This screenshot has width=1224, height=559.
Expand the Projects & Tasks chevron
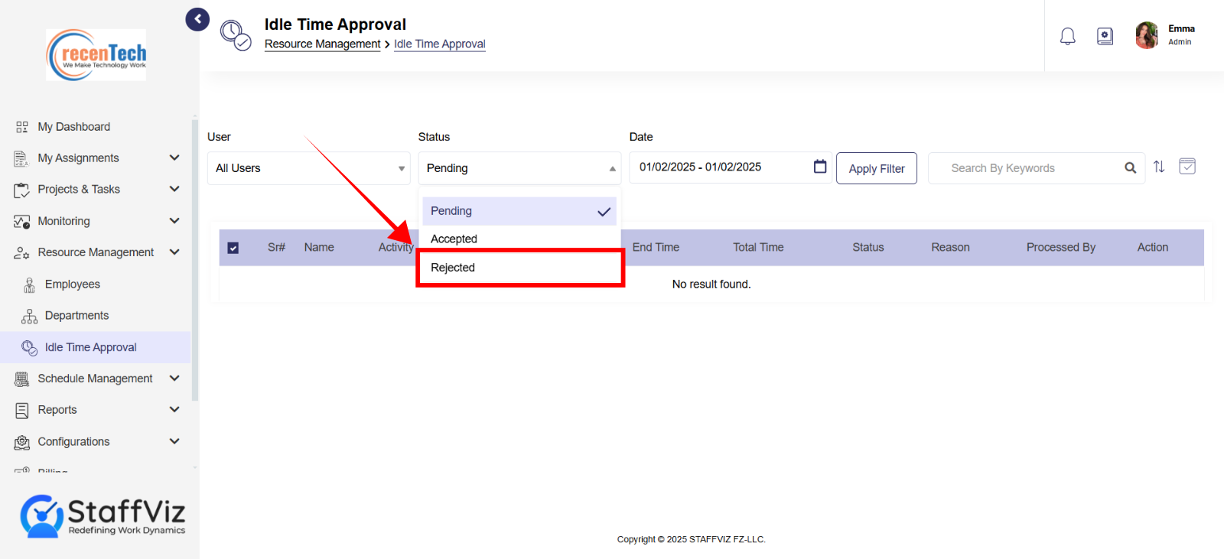[174, 189]
